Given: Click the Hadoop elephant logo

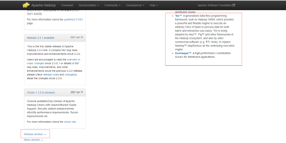Looking at the screenshot, I should [x=26, y=5].
